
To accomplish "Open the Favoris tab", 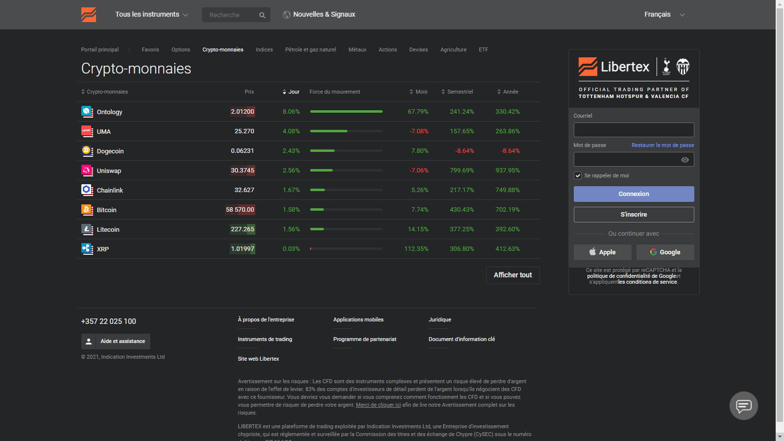I will point(150,49).
